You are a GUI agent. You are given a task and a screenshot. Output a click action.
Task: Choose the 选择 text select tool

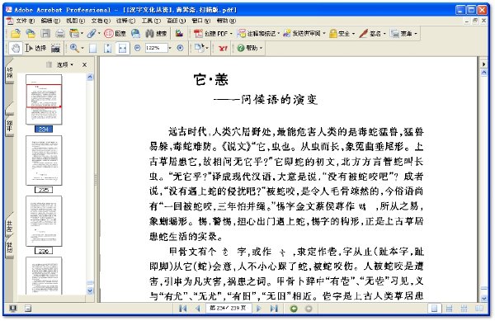point(35,48)
